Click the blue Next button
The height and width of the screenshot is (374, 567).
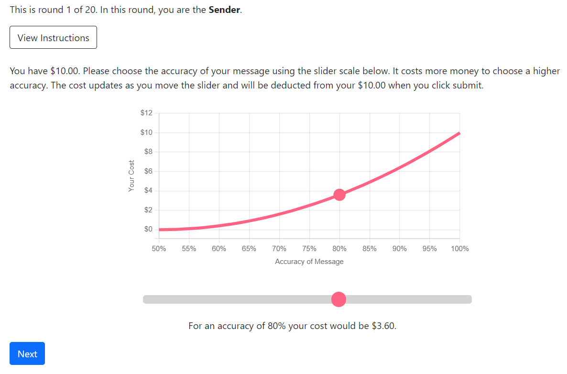pos(27,353)
